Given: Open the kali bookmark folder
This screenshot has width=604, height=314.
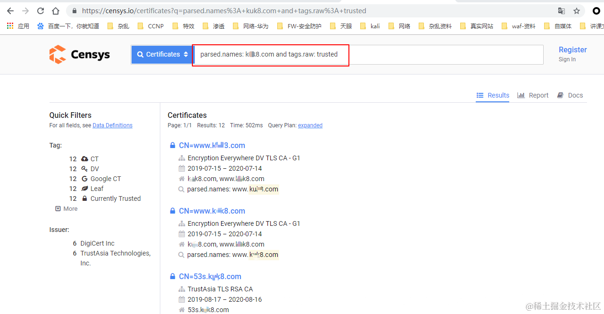Looking at the screenshot, I should pos(370,26).
